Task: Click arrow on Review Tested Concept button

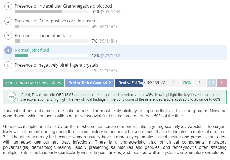Action: coord(110,83)
